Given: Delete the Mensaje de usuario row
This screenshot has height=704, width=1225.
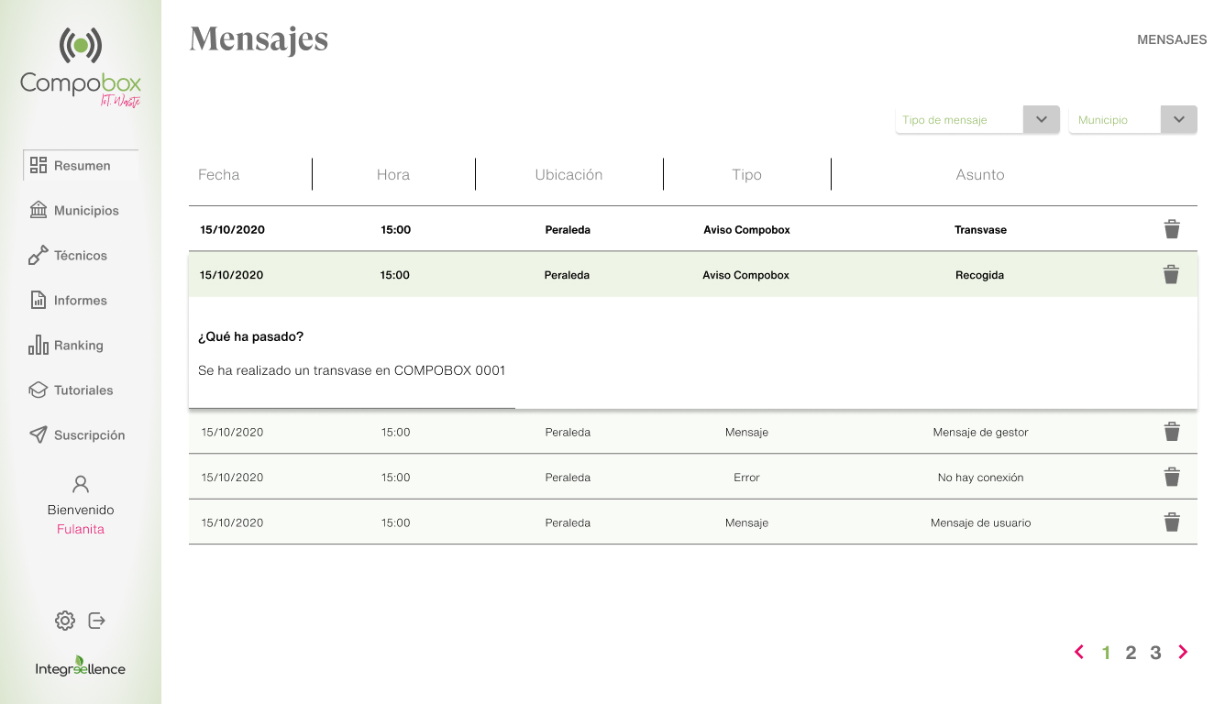Looking at the screenshot, I should tap(1171, 522).
